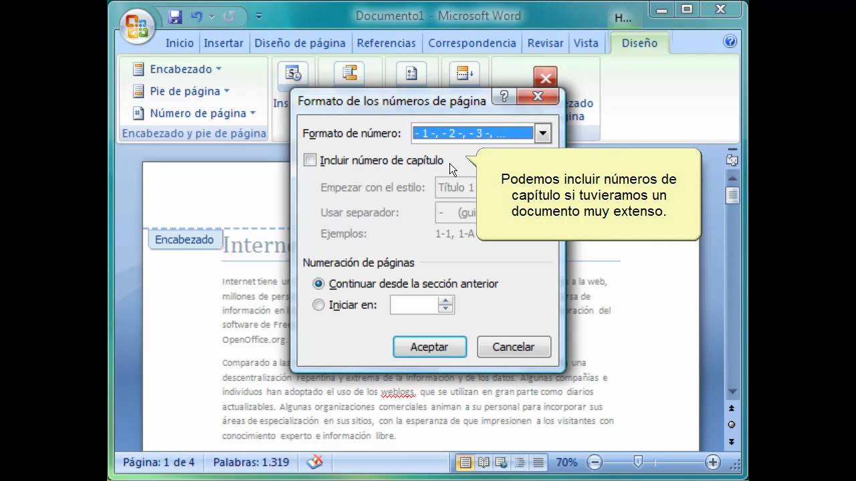Select the Diseño contextual tab
Viewport: 856px width, 481px height.
click(x=639, y=43)
